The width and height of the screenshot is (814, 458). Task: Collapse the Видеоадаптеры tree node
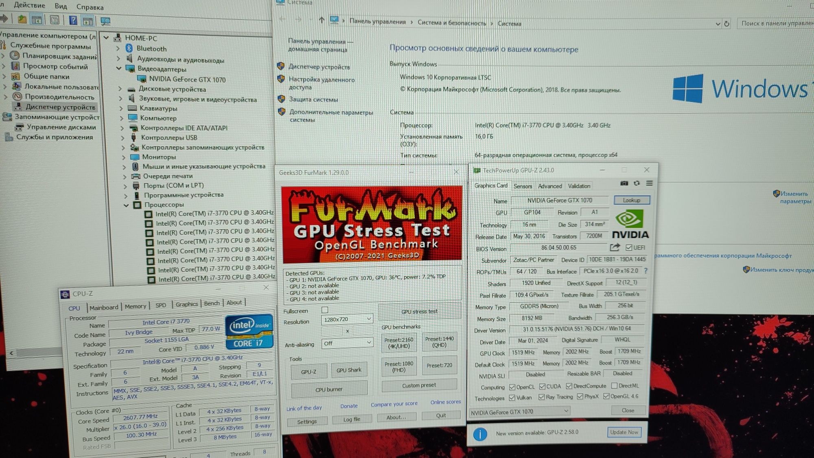(x=119, y=68)
